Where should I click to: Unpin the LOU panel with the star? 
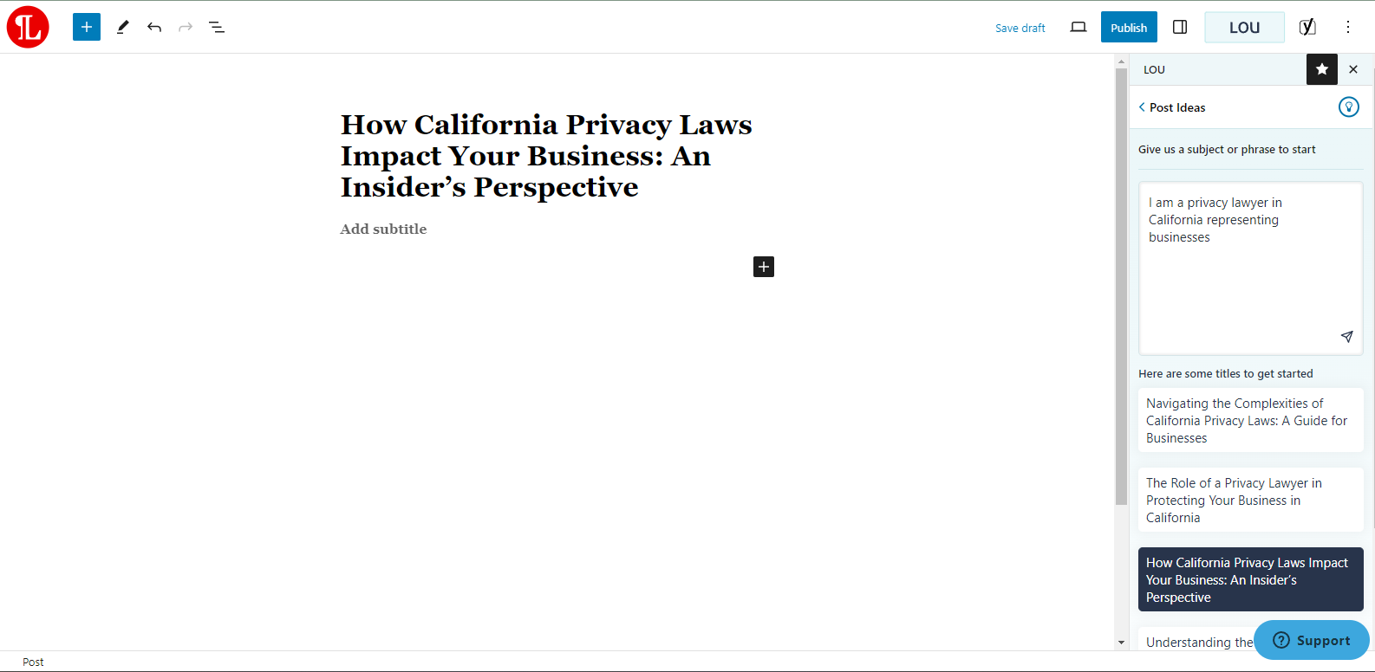click(1322, 69)
